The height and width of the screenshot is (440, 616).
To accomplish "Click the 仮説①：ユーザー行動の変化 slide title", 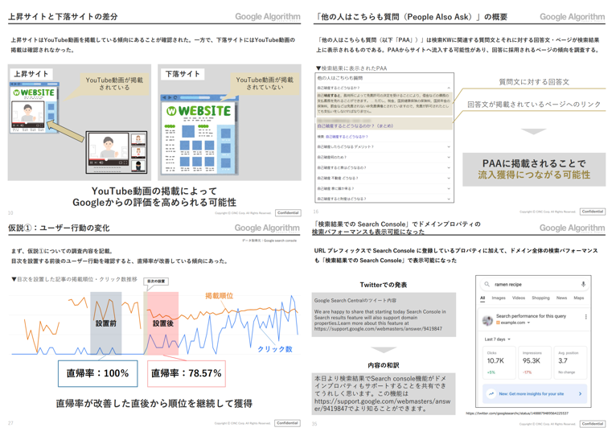I will [x=59, y=228].
